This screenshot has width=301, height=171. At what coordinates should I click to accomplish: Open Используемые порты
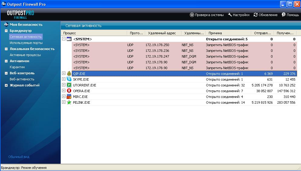click(26, 43)
